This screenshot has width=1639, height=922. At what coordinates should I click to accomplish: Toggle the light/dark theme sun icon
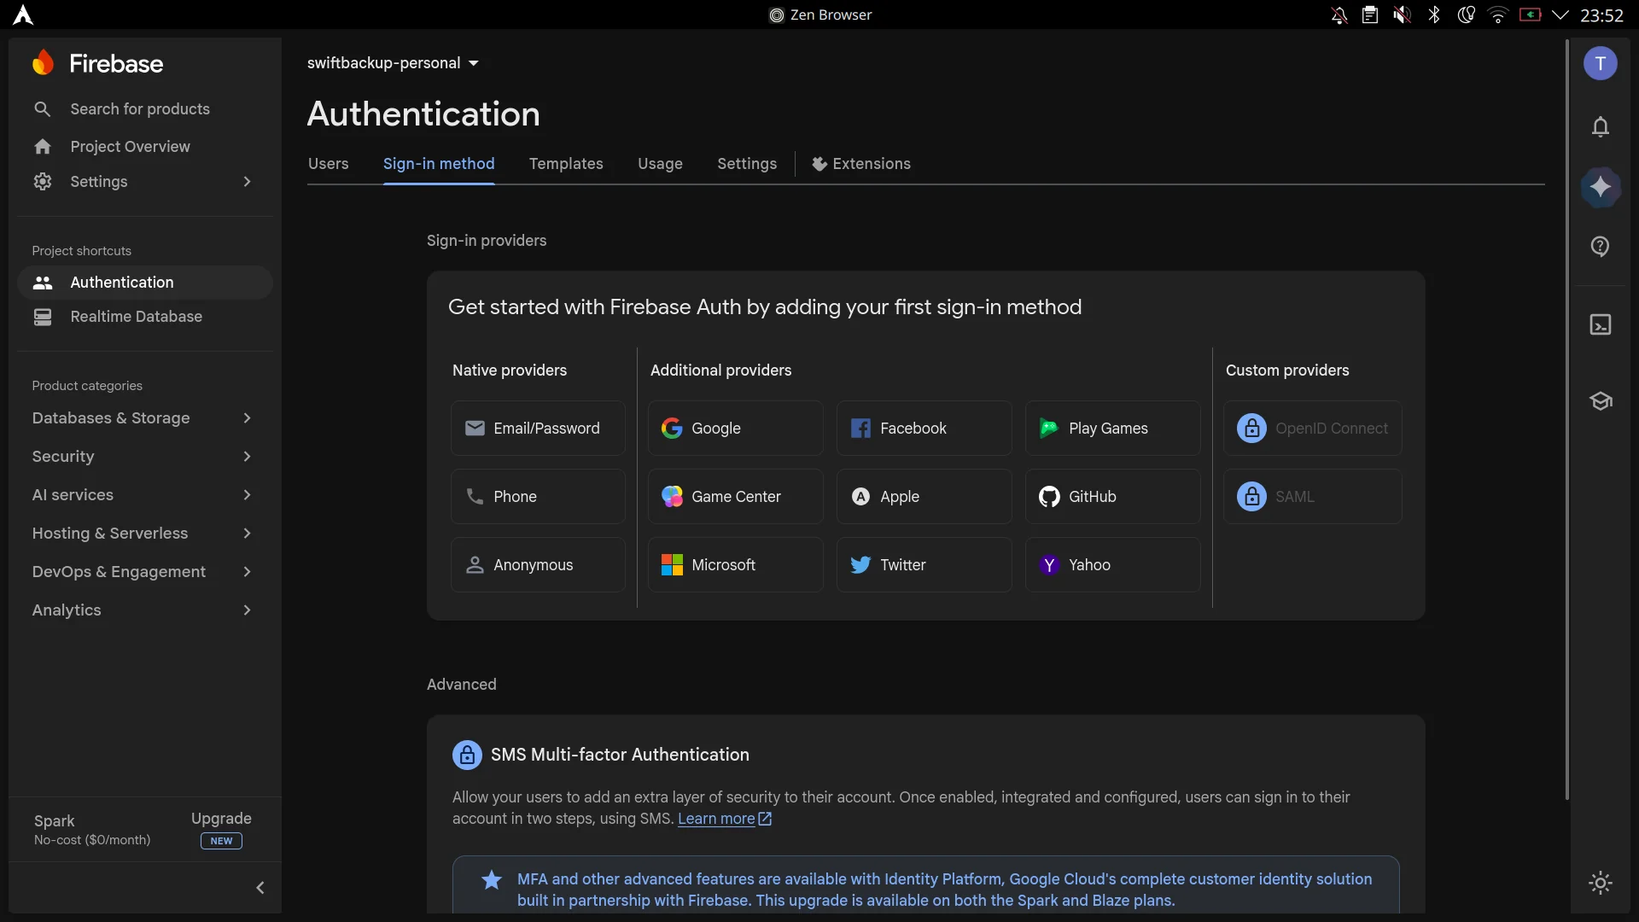click(1601, 883)
